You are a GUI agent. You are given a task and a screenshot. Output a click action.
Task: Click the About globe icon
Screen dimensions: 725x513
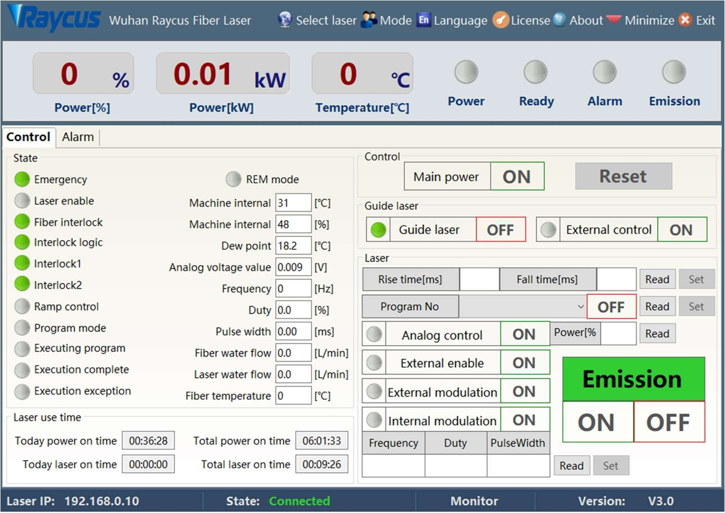560,20
